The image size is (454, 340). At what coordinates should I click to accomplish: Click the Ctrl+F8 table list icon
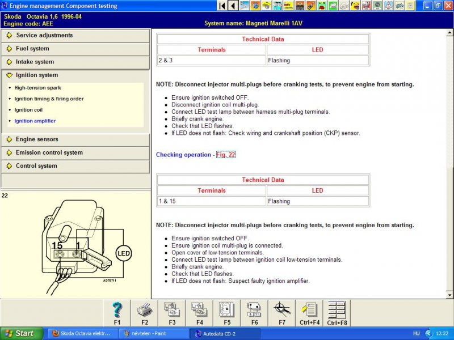[337, 313]
